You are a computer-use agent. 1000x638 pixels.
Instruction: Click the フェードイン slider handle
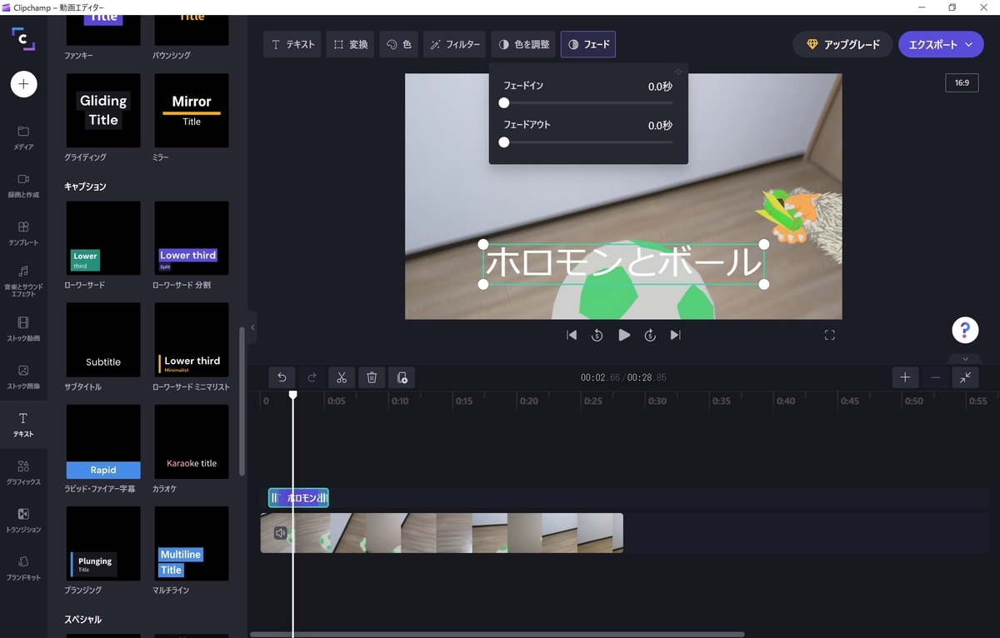pyautogui.click(x=503, y=103)
